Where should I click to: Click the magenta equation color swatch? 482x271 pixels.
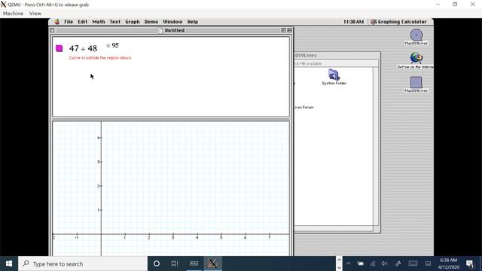point(59,48)
